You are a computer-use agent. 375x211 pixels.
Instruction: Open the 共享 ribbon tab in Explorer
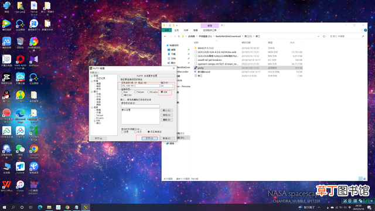186,30
